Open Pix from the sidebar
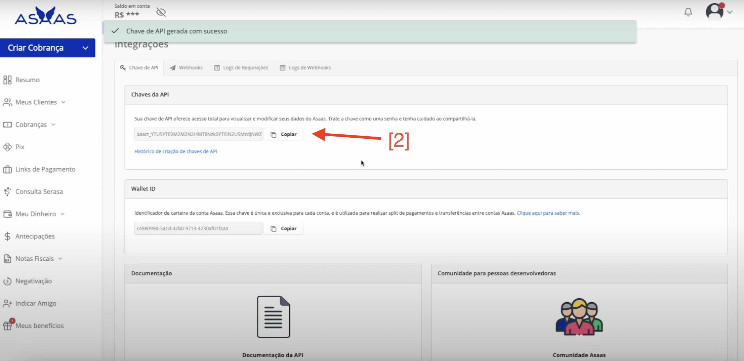This screenshot has width=744, height=361. (19, 147)
